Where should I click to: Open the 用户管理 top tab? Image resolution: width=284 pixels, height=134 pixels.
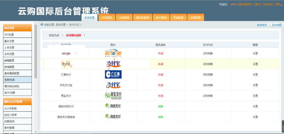(161, 18)
